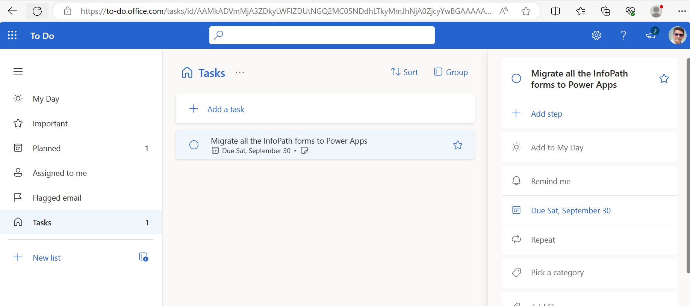Complete task via detail pane circle
This screenshot has width=690, height=306.
coord(516,78)
